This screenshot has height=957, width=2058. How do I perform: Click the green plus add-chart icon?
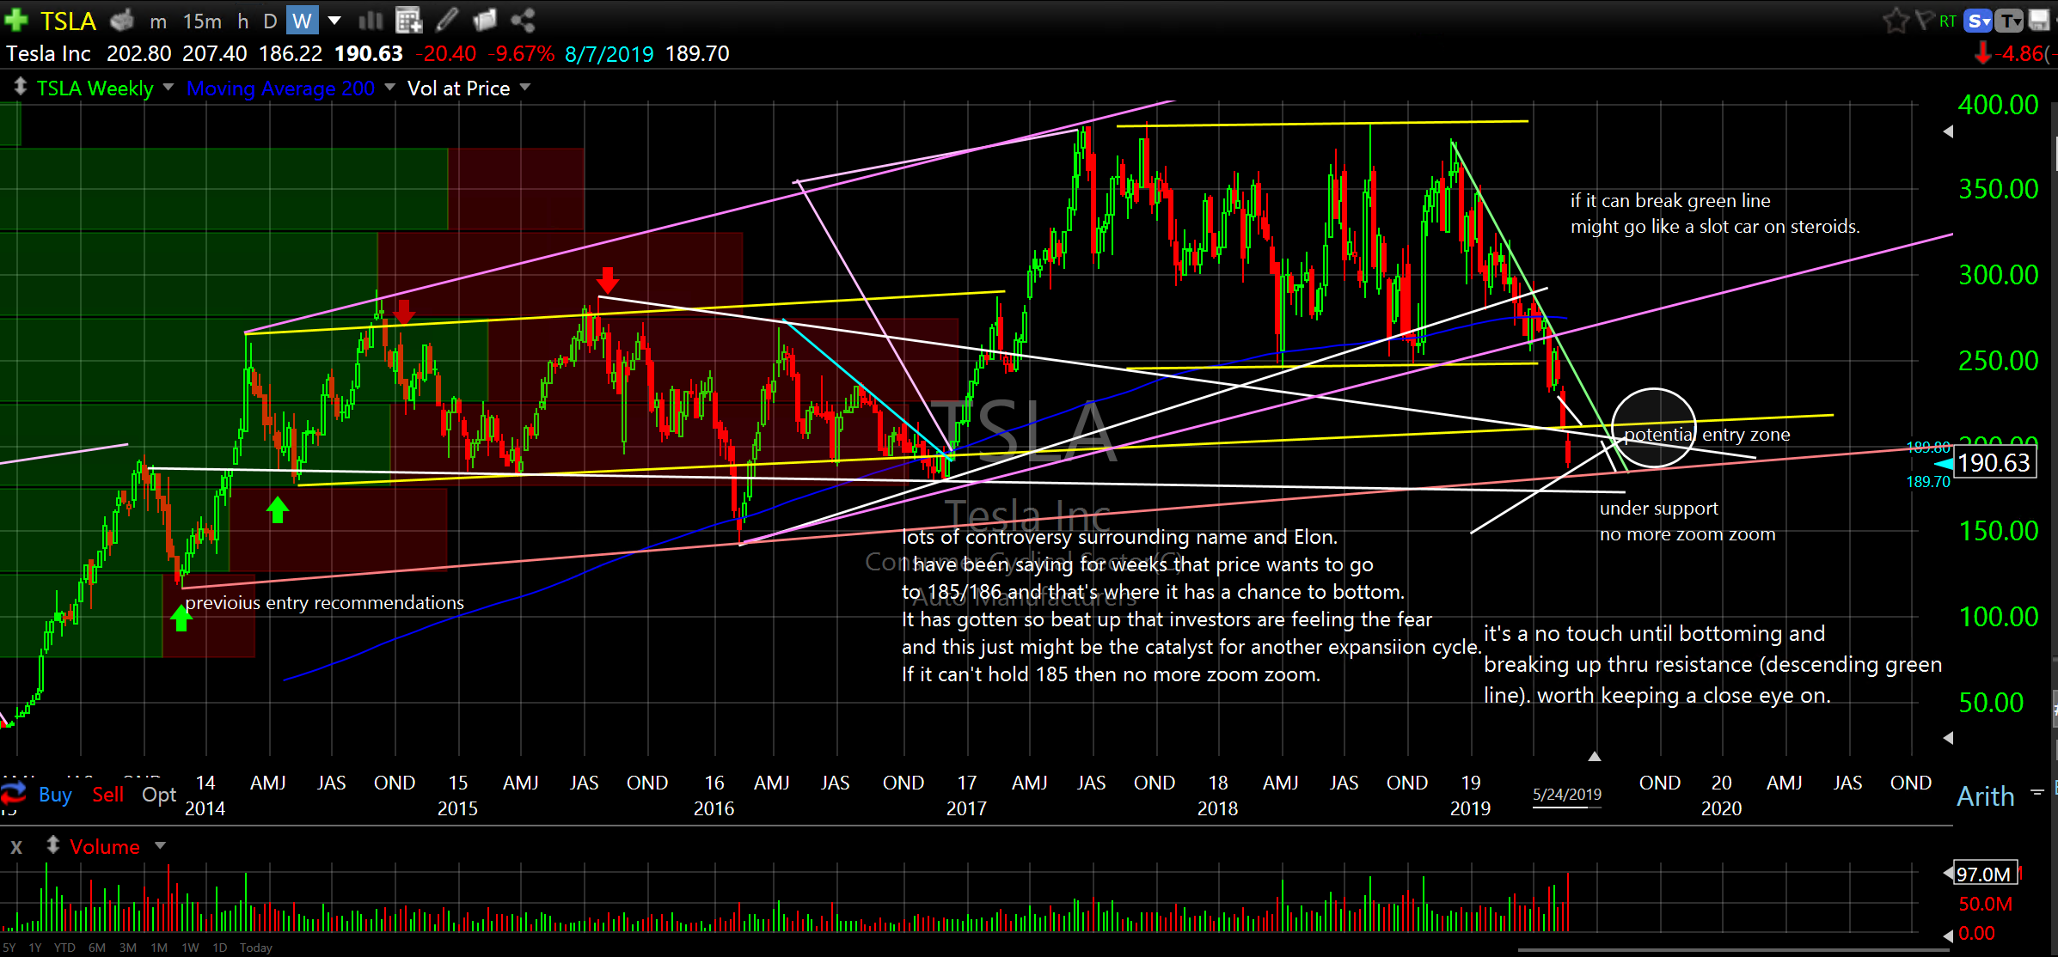[16, 20]
